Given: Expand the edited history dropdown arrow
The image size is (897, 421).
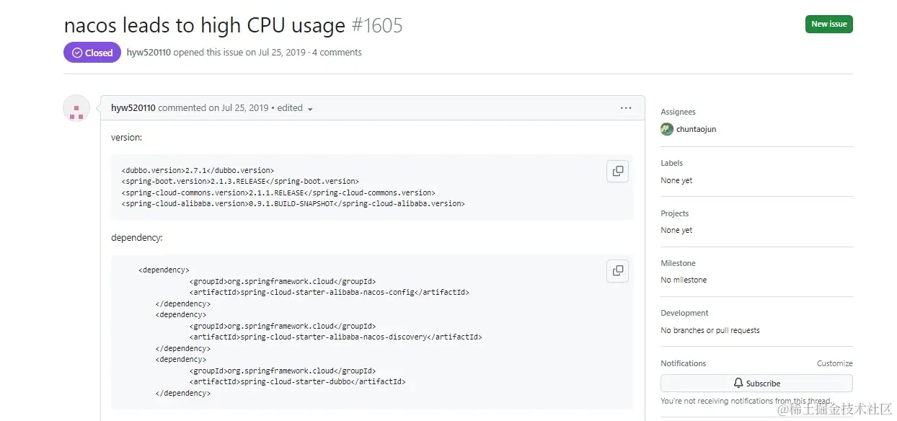Looking at the screenshot, I should (310, 109).
